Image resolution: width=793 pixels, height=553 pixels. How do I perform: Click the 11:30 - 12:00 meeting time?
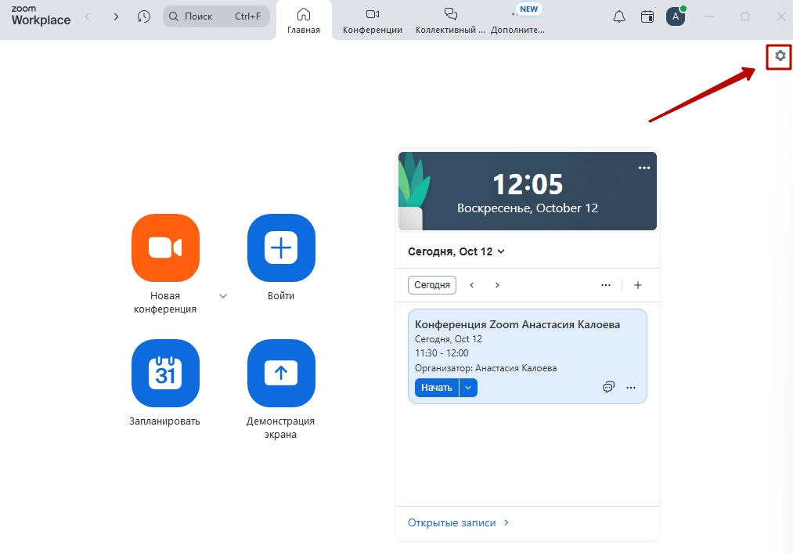pyautogui.click(x=442, y=353)
